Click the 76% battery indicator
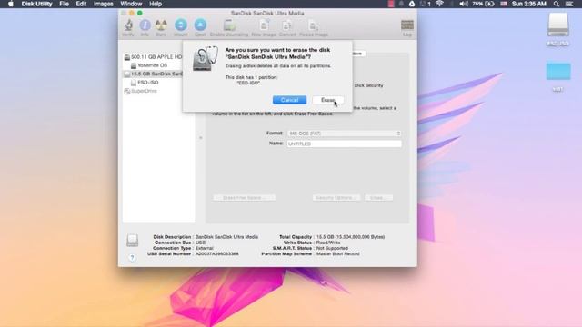This screenshot has width=582, height=327. point(483,4)
